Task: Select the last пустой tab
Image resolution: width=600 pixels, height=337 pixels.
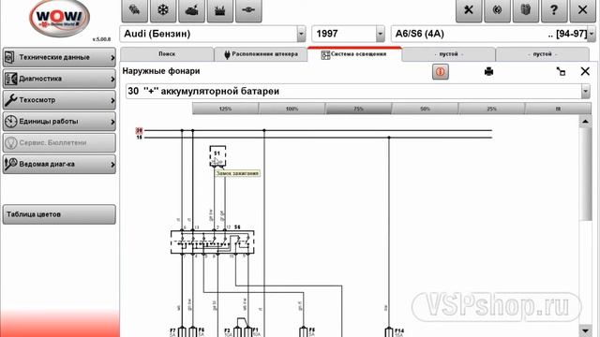Action: 542,54
